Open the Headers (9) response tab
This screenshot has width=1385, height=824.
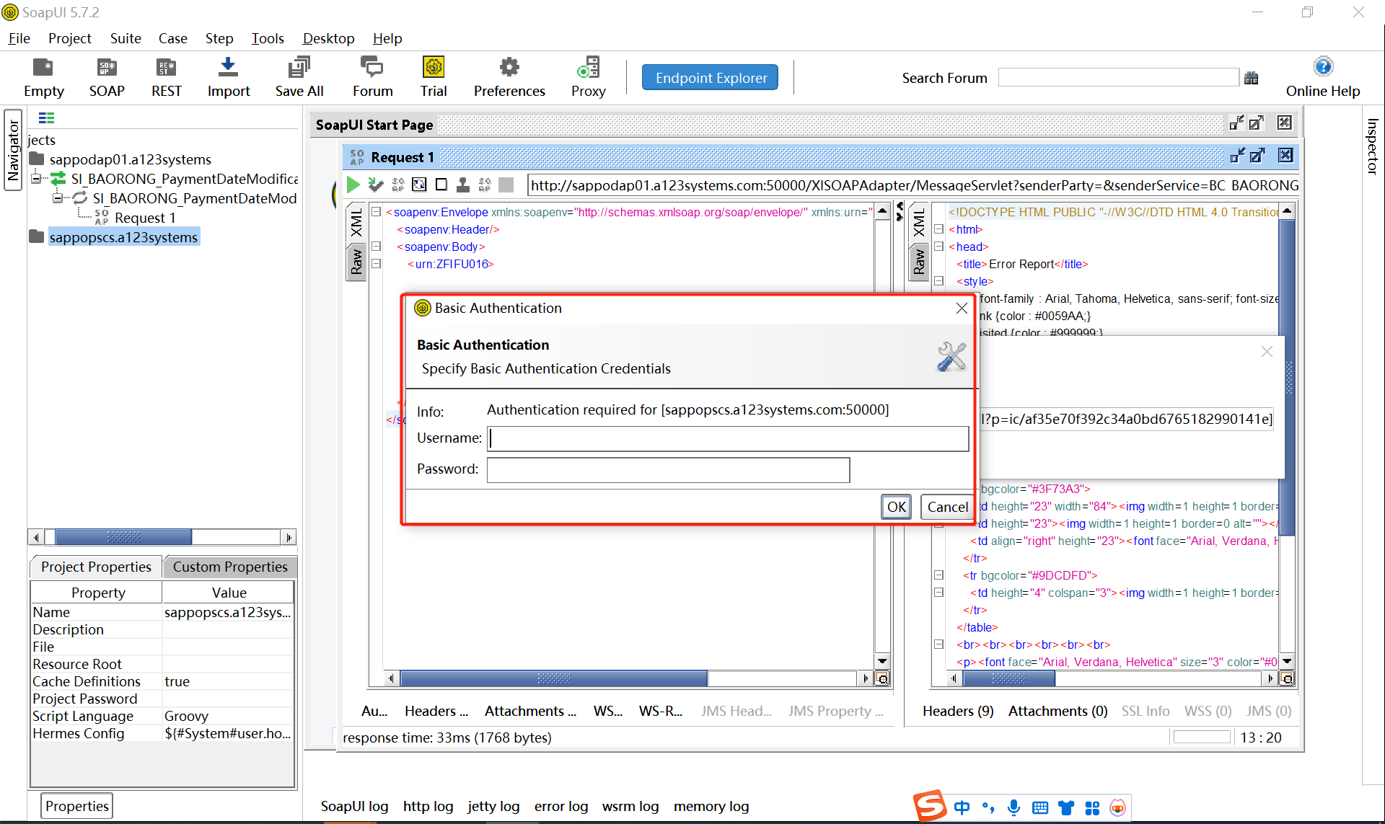point(958,711)
